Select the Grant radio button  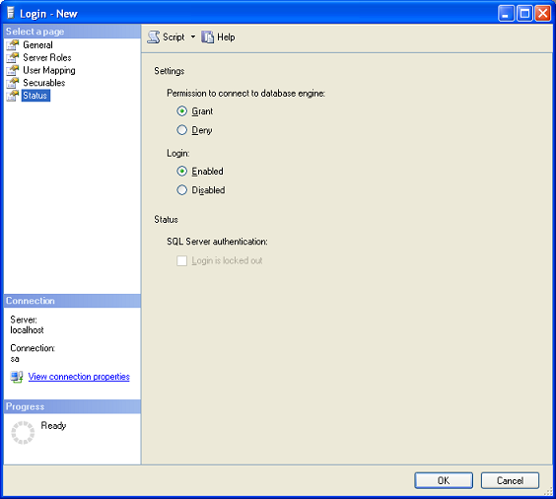click(x=182, y=111)
